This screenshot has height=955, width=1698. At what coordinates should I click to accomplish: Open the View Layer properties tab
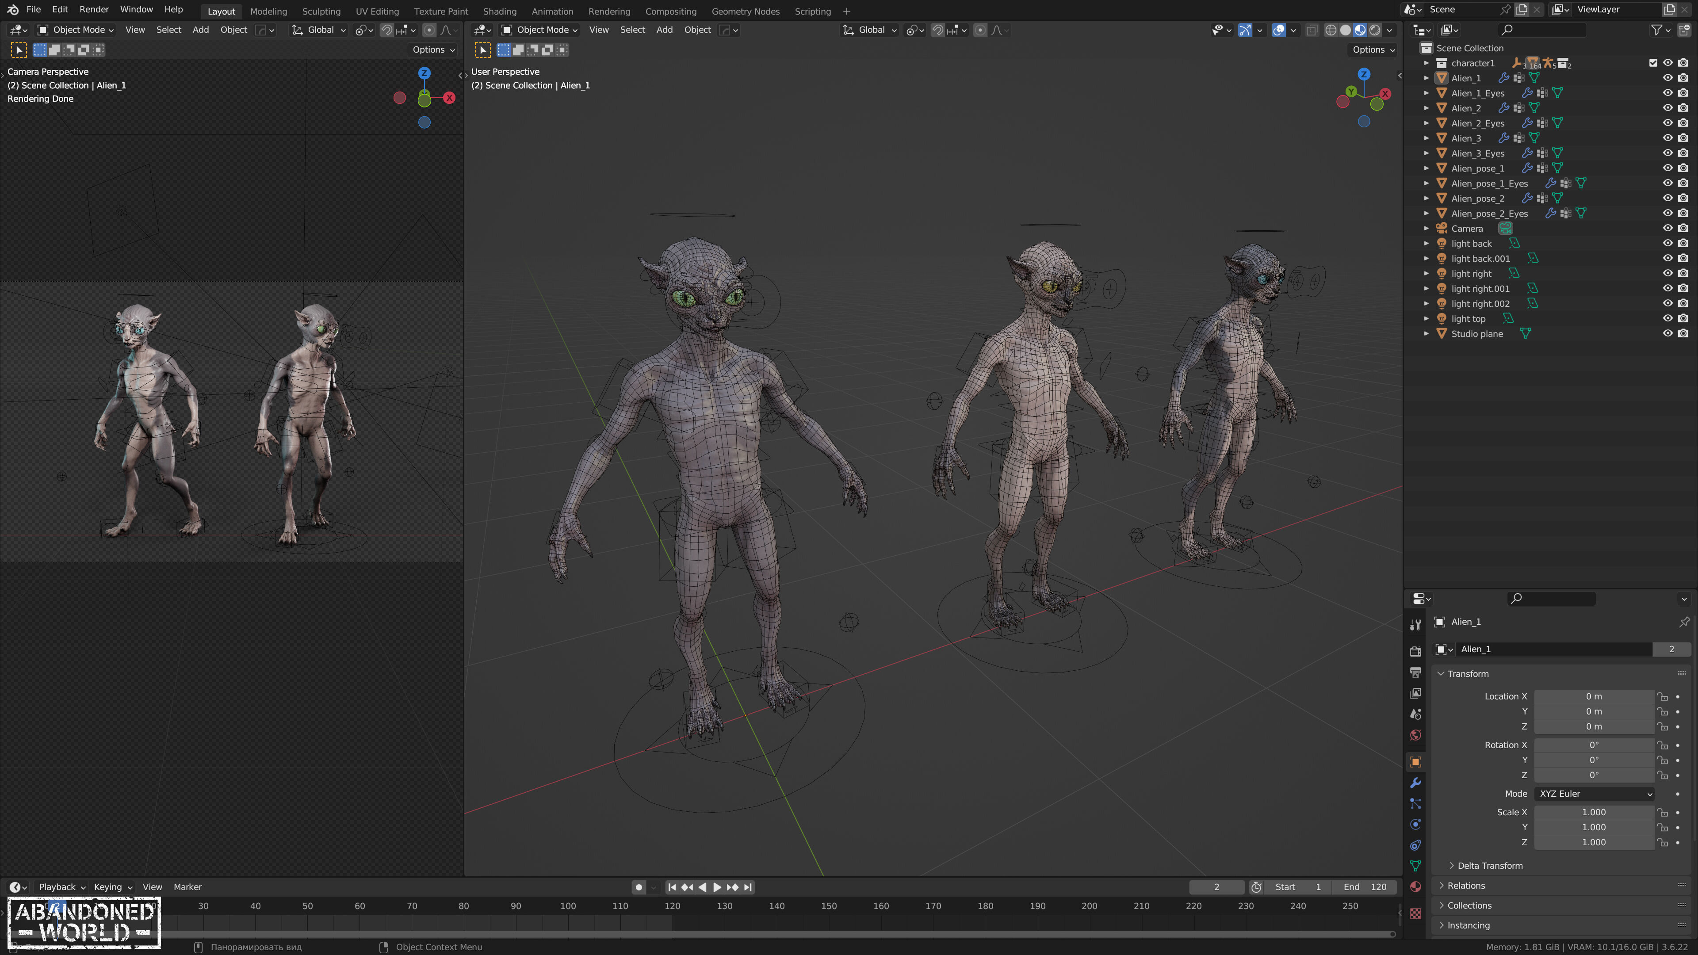[1415, 693]
